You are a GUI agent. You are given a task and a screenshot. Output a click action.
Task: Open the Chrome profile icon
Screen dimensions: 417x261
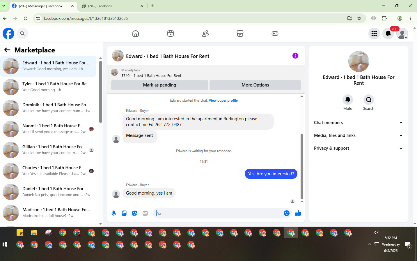tap(400, 18)
